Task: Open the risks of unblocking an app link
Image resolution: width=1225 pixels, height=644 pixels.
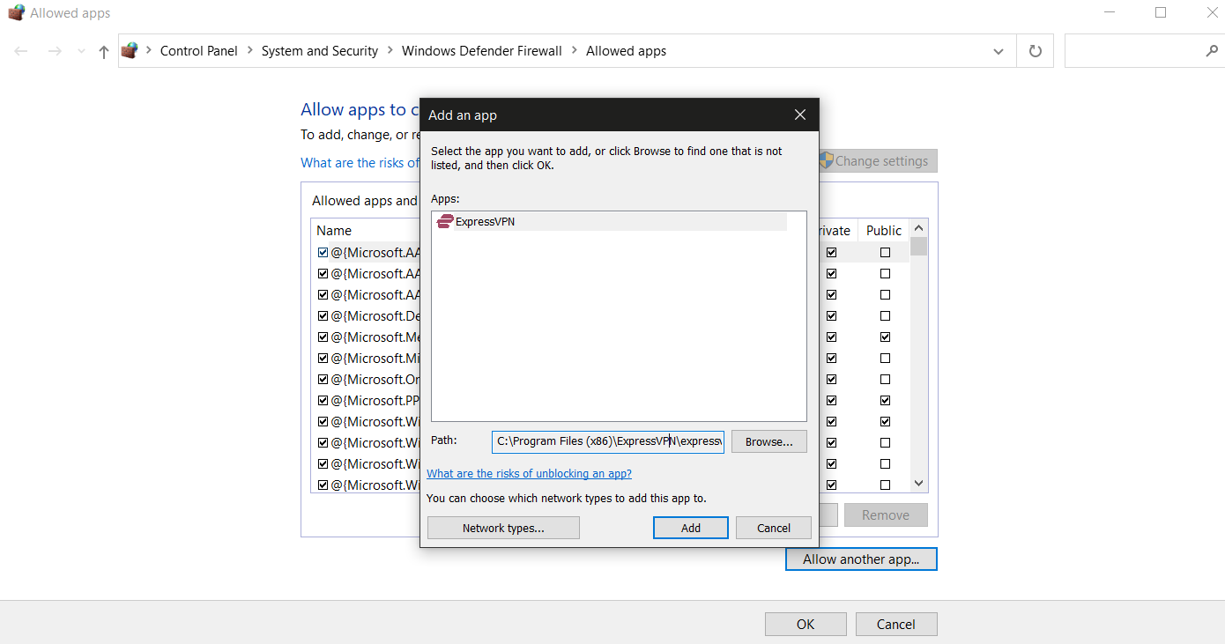Action: pos(529,473)
